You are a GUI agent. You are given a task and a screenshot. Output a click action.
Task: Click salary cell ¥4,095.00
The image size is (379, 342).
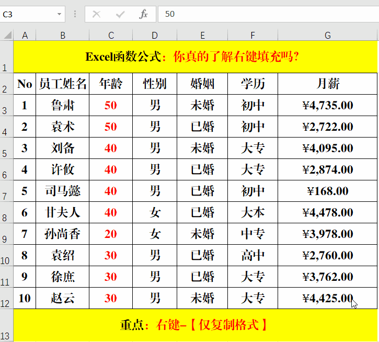(328, 148)
